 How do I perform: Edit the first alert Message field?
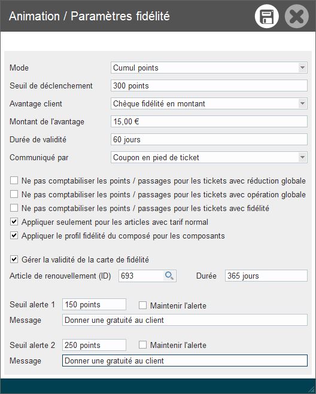(x=185, y=320)
